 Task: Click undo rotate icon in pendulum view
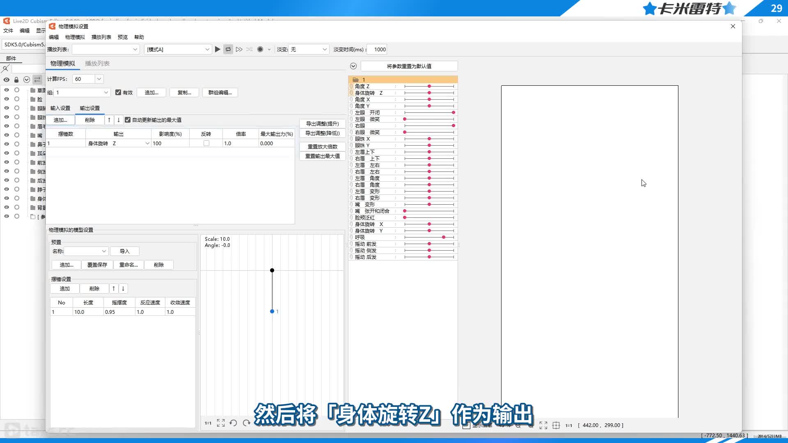(x=233, y=423)
